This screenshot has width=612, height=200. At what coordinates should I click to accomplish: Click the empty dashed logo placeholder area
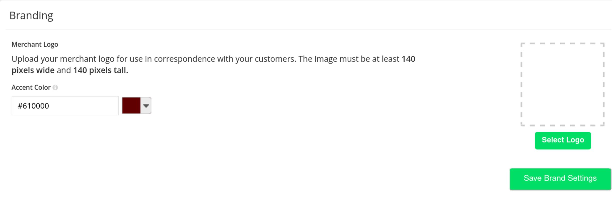click(x=562, y=84)
